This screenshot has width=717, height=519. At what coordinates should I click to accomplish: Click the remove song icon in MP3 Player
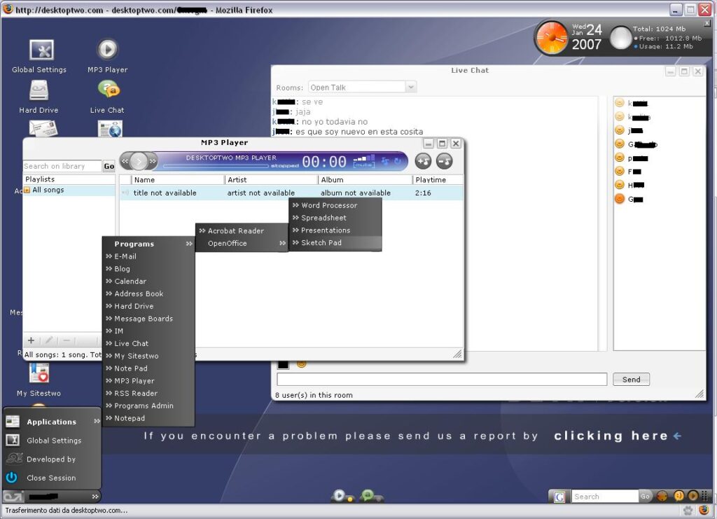coord(444,161)
